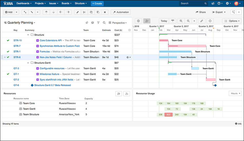Screen dimensions: 244x141
Task: Click the filter funnel icon
Action: click(x=98, y=23)
